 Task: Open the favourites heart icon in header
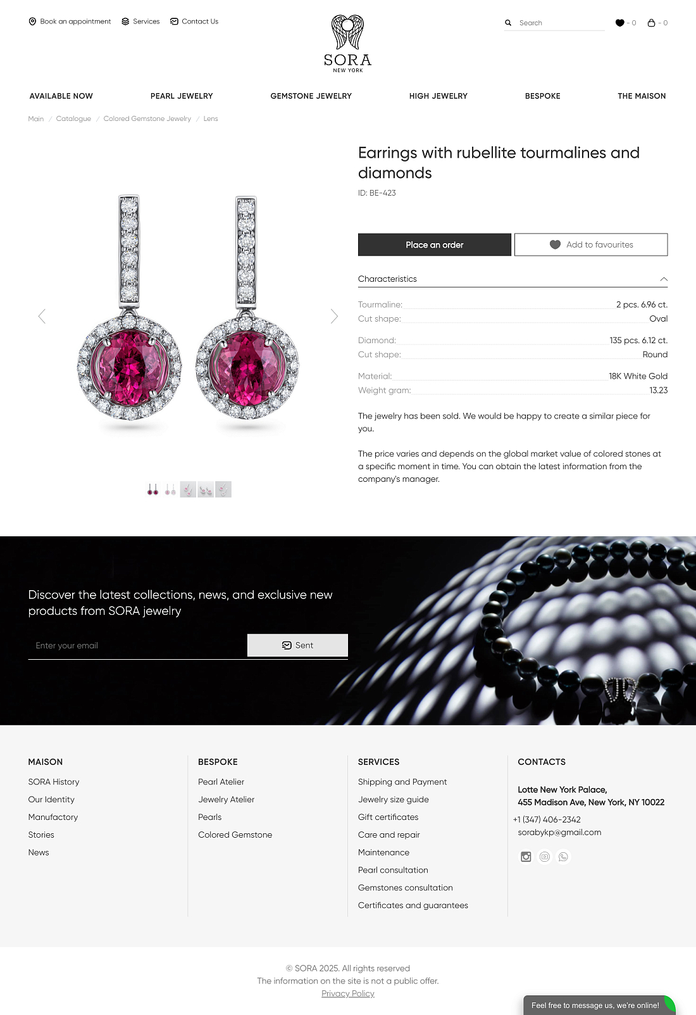pos(619,23)
